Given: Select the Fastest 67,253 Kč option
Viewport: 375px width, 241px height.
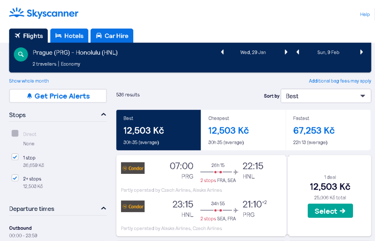Looking at the screenshot, I should [328, 130].
